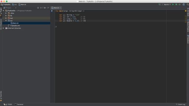189x106 pixels.
Task: Click the Collapse All icon in Project panel
Action: 41,8
